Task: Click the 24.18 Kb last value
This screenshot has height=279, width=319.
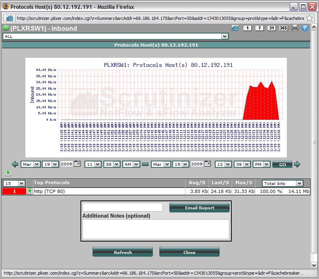Action: point(221,191)
